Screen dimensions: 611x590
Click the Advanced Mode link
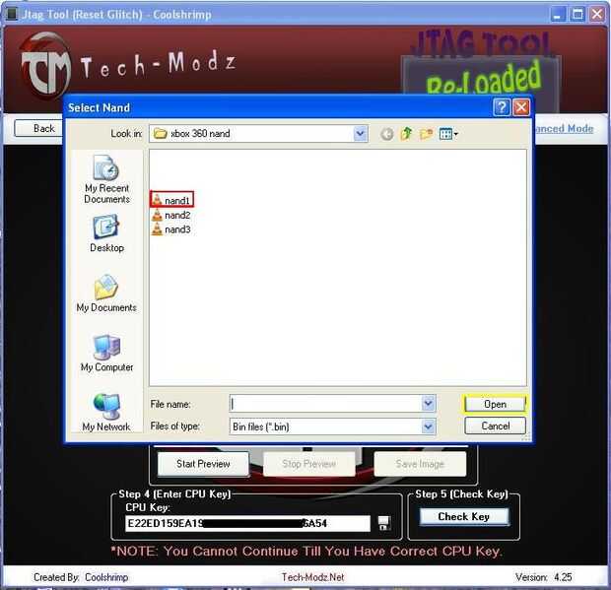click(x=565, y=128)
